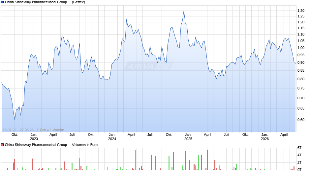Click the 0T volume axis label

click(299, 170)
